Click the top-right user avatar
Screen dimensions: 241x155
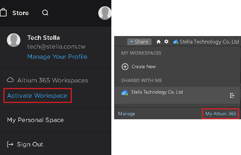105,13
